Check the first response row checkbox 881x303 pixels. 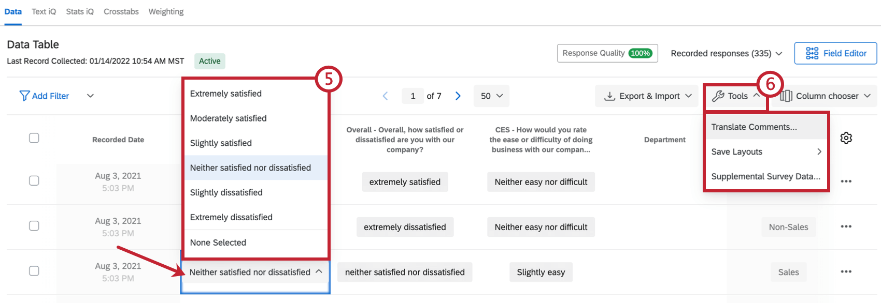[x=34, y=180]
